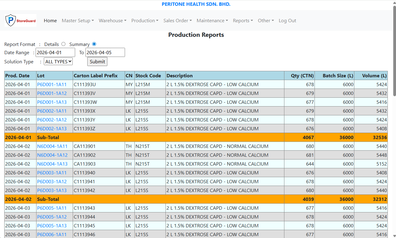Click the StoreGuard shield logo

[x=21, y=20]
